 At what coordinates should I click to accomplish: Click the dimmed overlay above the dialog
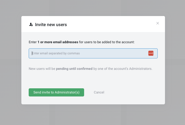(93, 8)
